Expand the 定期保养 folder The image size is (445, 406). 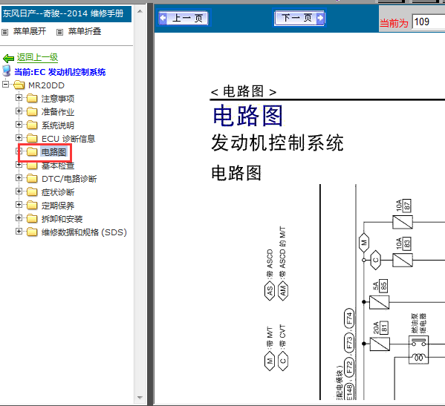19,204
